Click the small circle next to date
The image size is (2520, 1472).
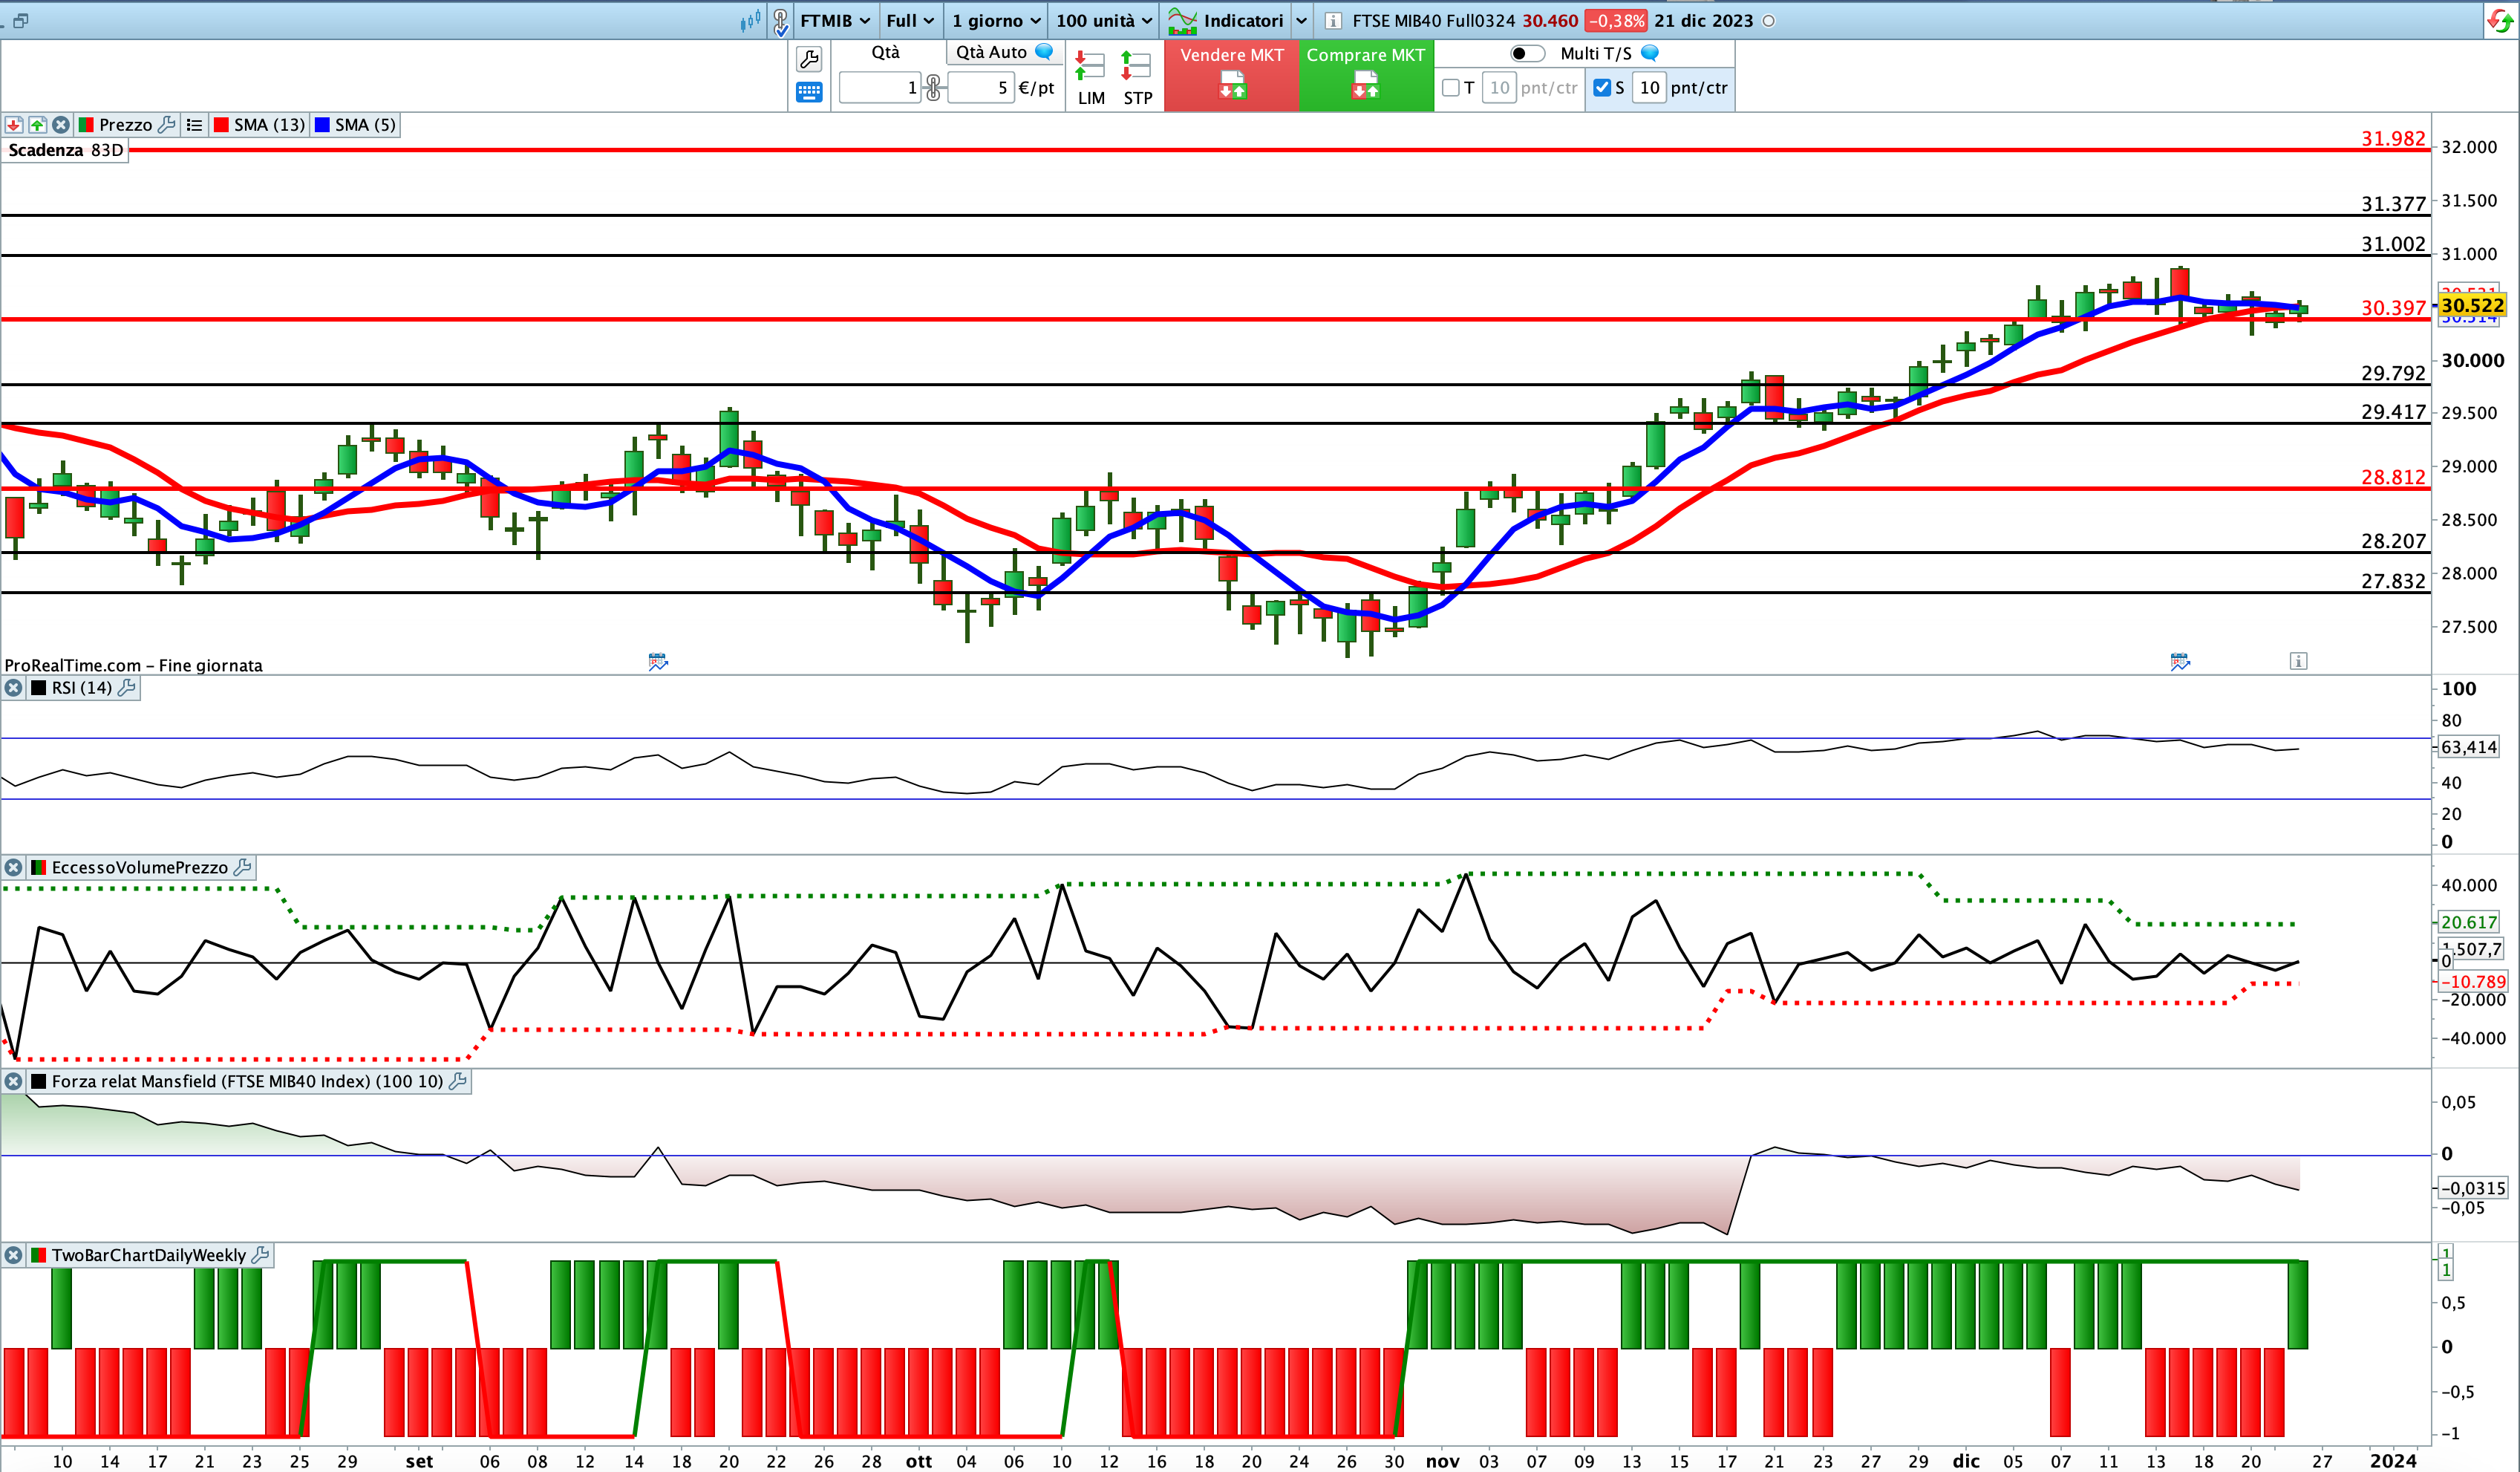(x=1768, y=21)
